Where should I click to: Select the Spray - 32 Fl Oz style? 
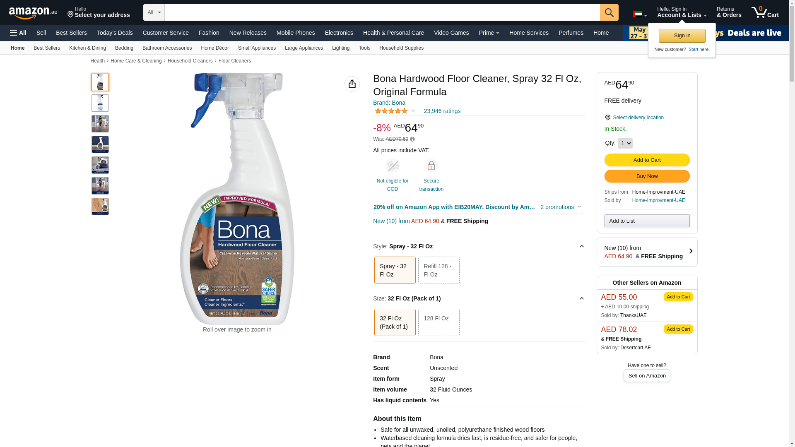click(x=395, y=270)
